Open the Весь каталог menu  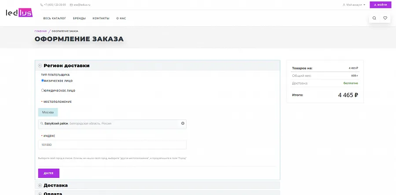(55, 18)
